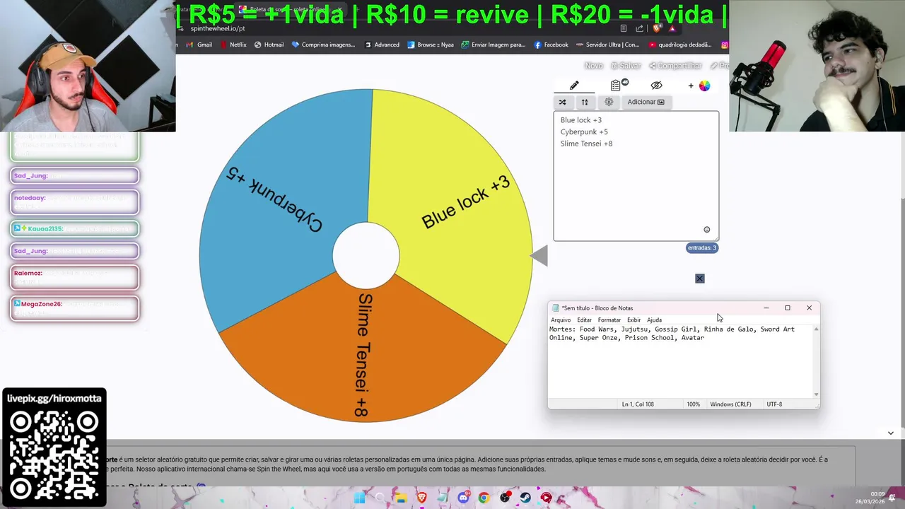Open reader mode icon in address bar

[x=623, y=28]
